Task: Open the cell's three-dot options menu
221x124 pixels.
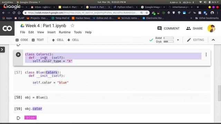Action: 206,54
